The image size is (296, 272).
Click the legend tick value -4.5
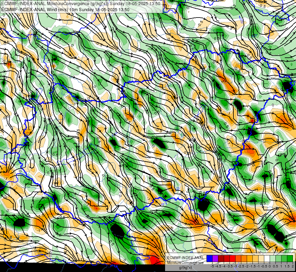pyautogui.click(x=218, y=266)
